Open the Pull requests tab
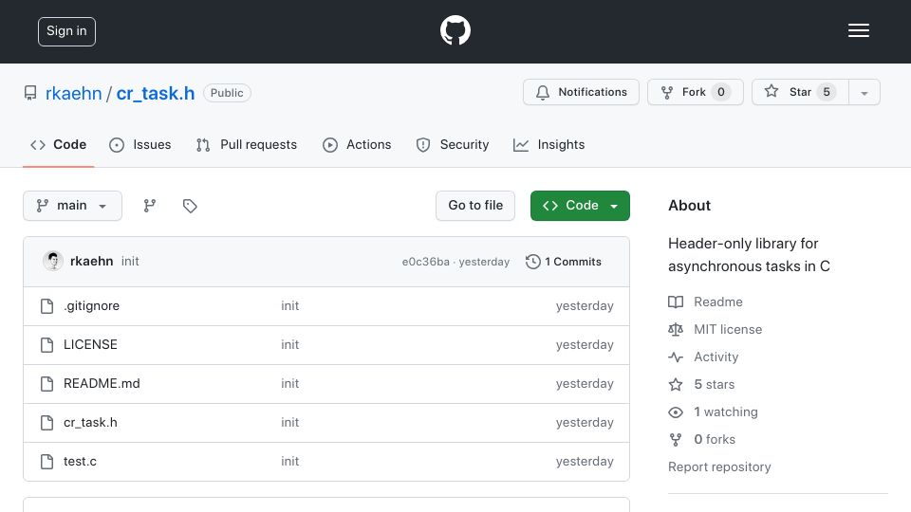 (x=247, y=144)
